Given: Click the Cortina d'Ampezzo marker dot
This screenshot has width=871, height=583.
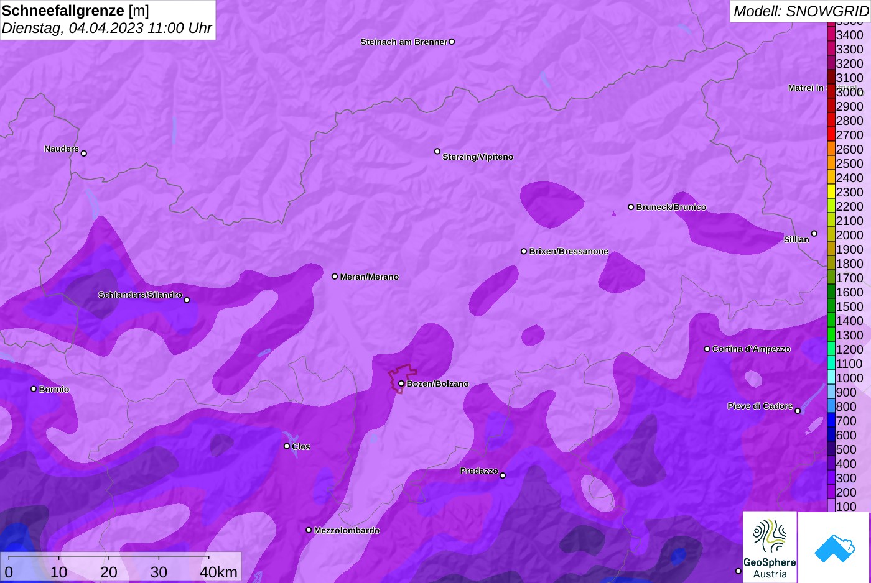Looking at the screenshot, I should 707,349.
